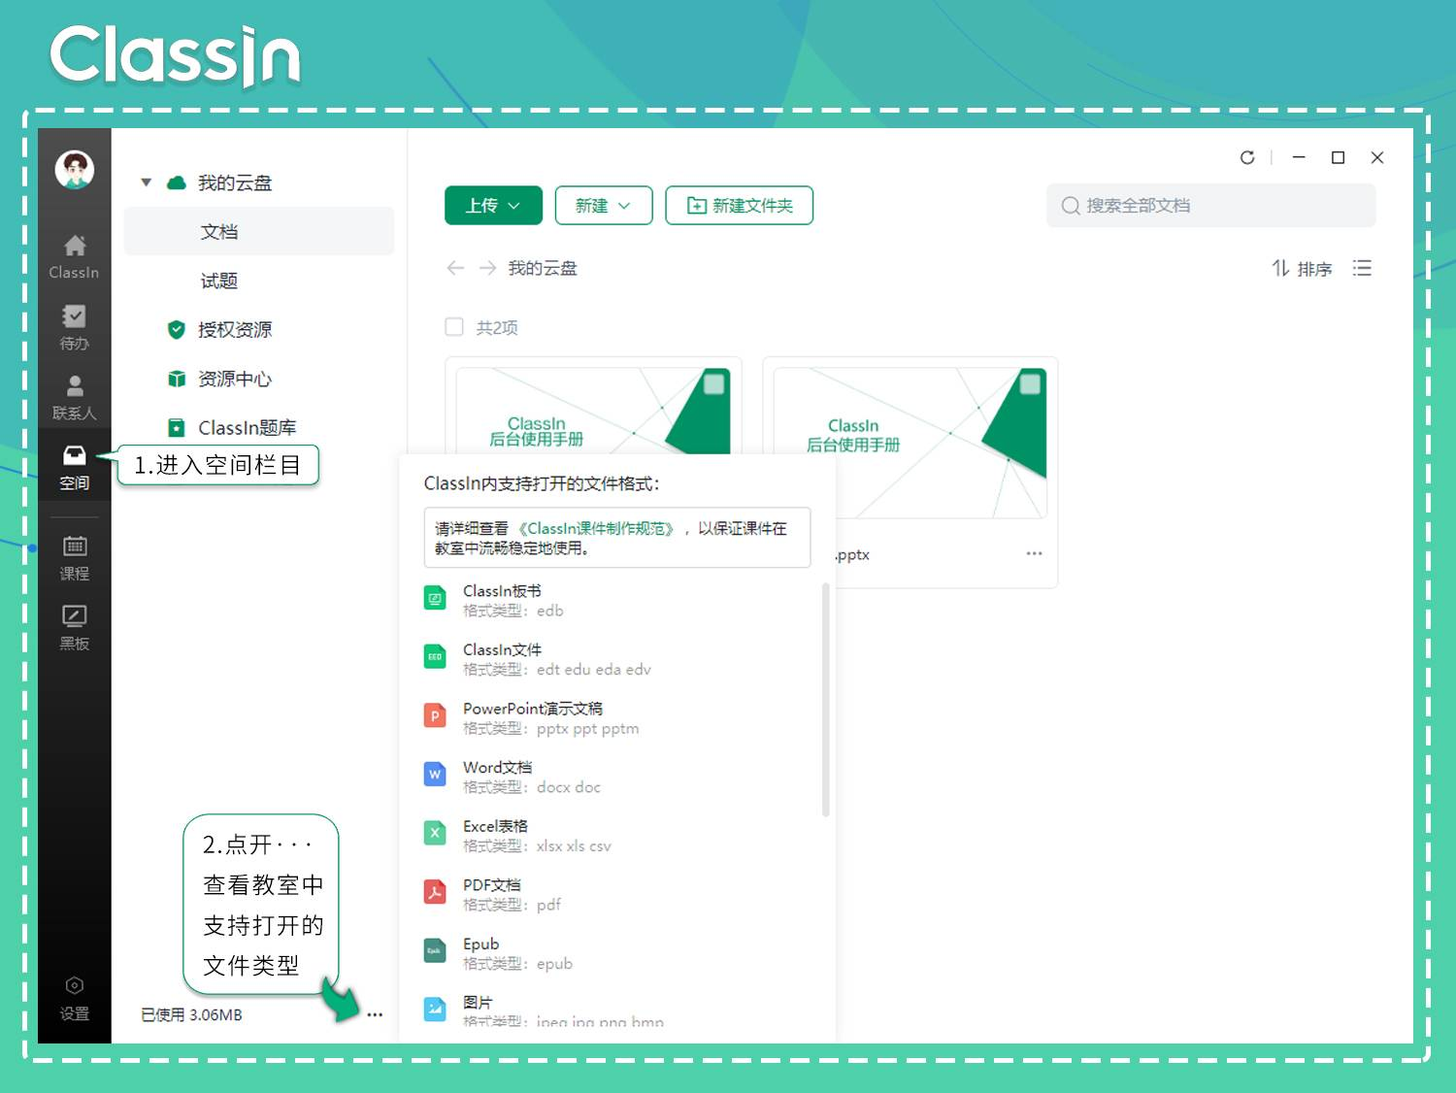Image resolution: width=1456 pixels, height=1093 pixels.
Task: Go forward with the right arrow
Action: [x=487, y=268]
